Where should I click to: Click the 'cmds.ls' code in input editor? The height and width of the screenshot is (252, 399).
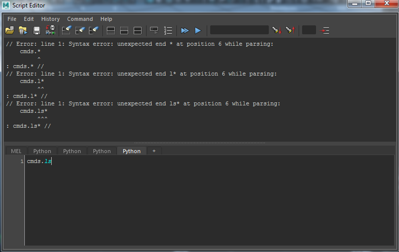pos(39,161)
